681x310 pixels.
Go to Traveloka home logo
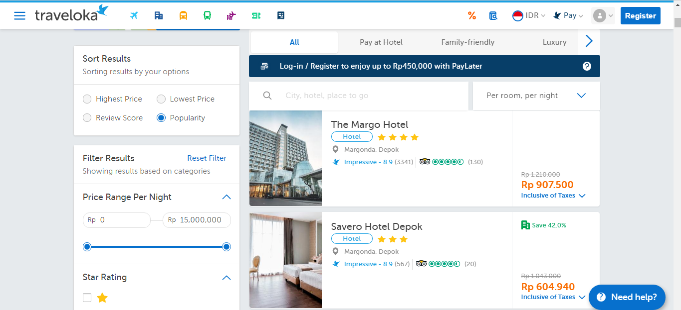pos(71,14)
